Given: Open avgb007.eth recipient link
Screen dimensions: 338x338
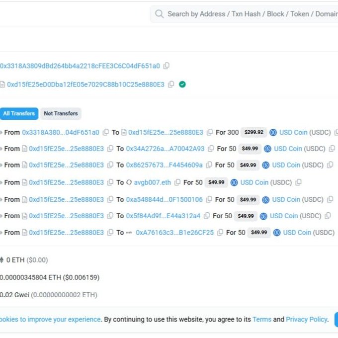Looking at the screenshot, I should pos(152,182).
